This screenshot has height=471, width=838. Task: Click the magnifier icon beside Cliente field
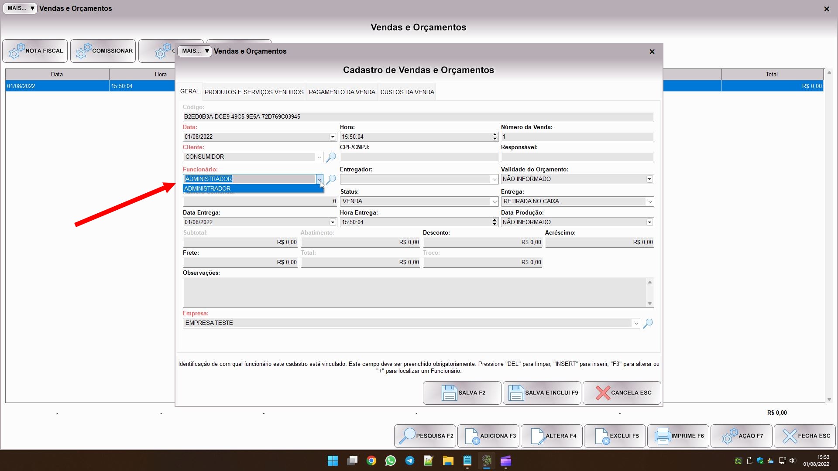(x=331, y=157)
